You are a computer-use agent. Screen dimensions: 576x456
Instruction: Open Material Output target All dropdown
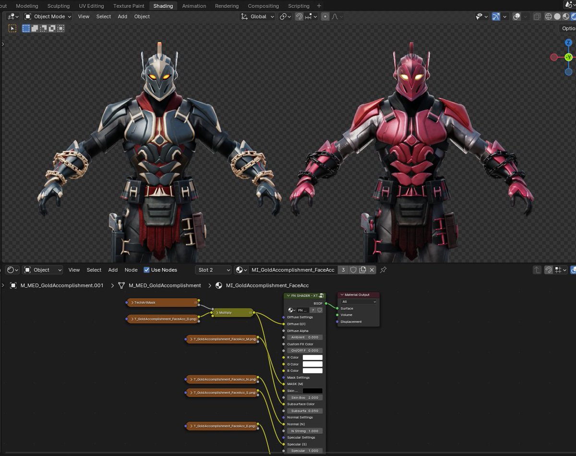pos(359,302)
